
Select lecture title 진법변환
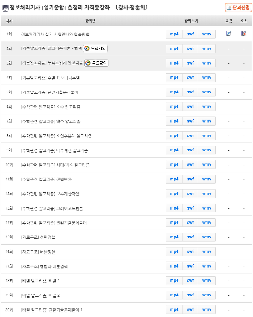(64, 179)
